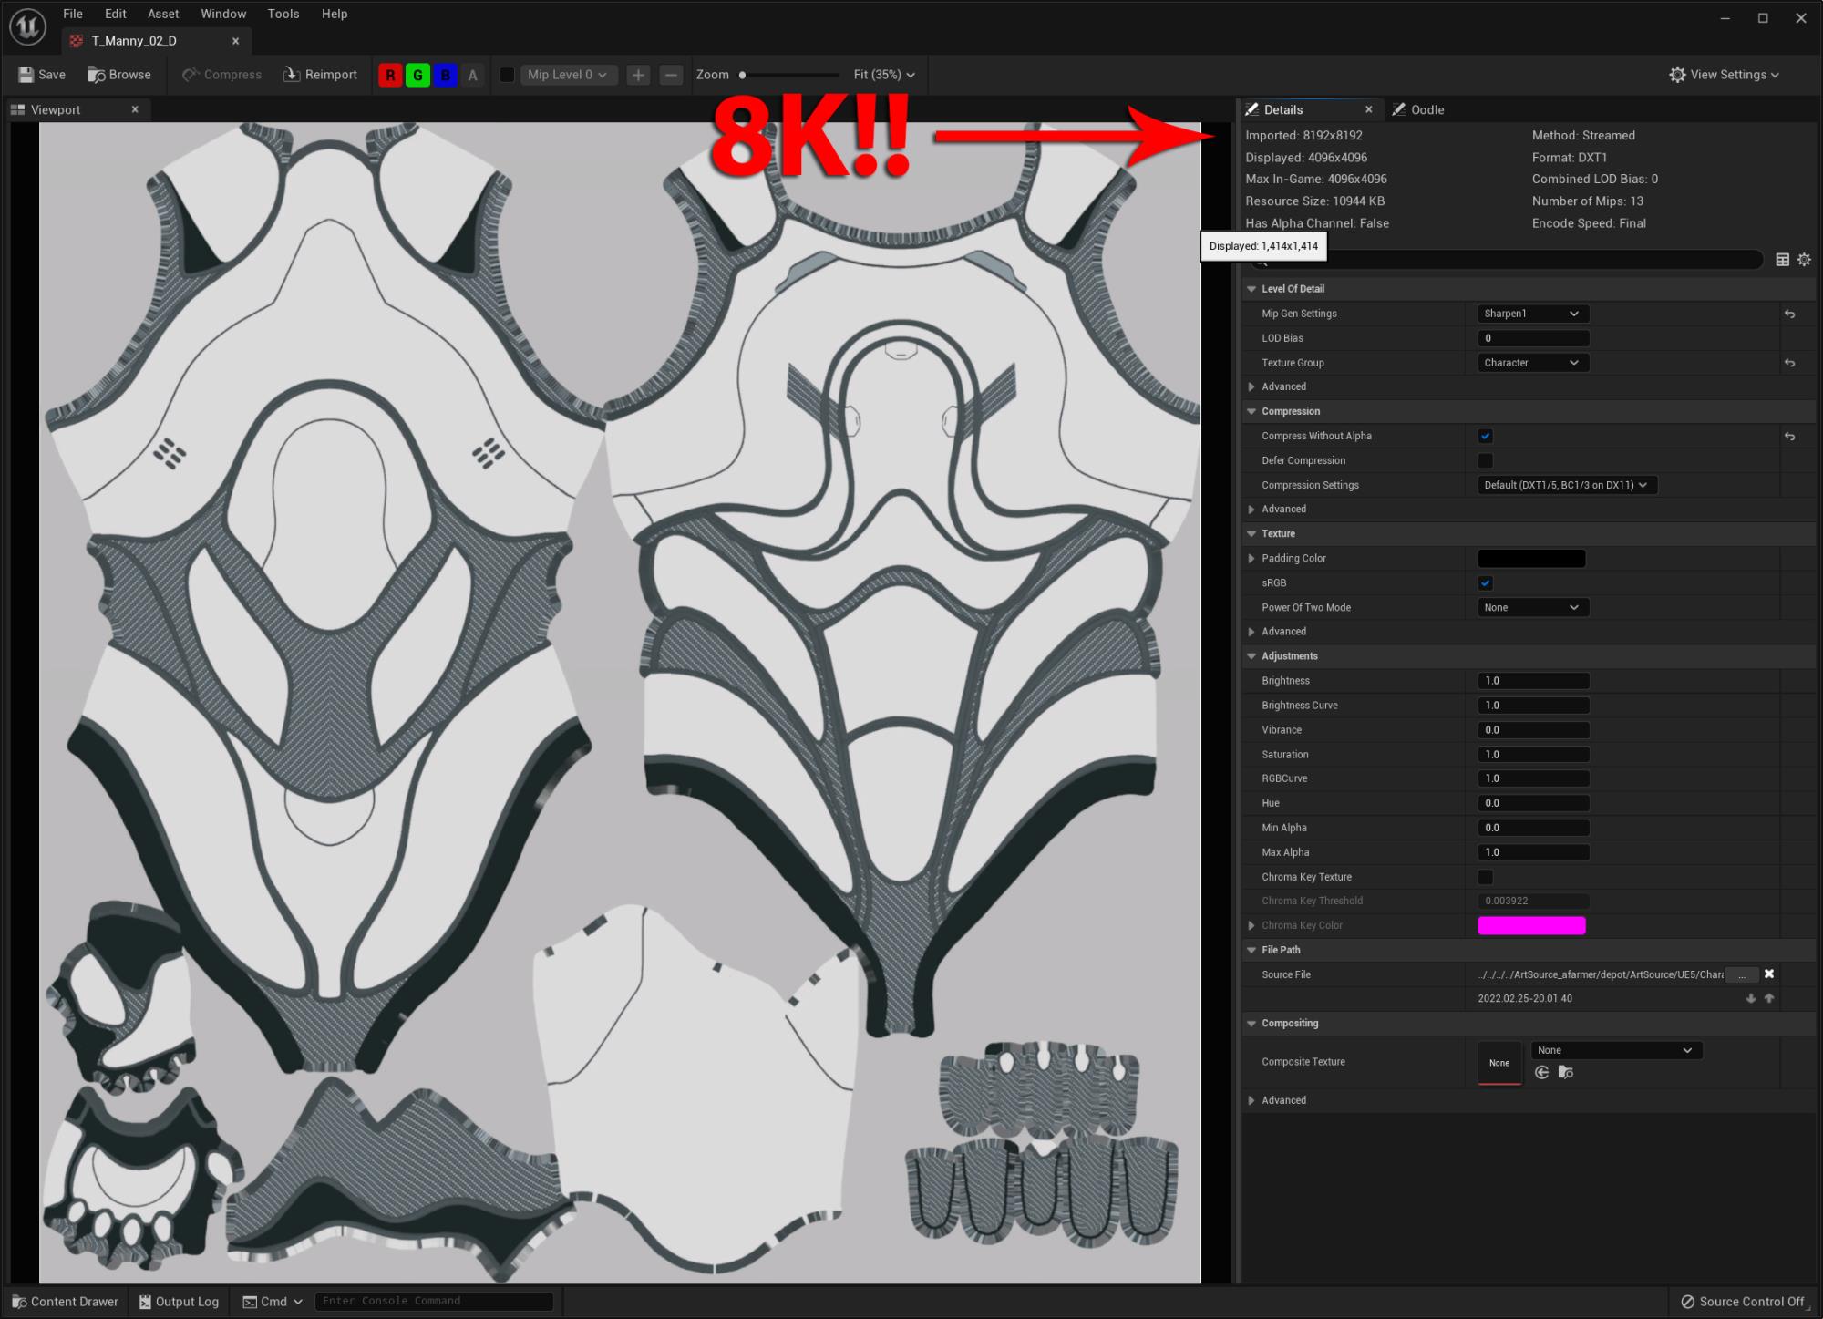The width and height of the screenshot is (1823, 1319).
Task: Click the Save toolbar button
Action: pyautogui.click(x=43, y=75)
